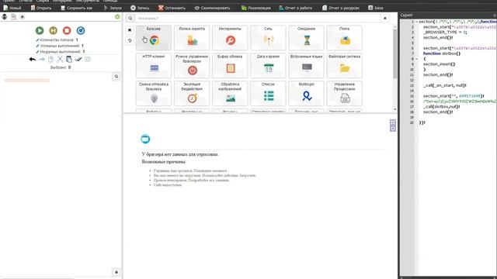This screenshot has width=497, height=279.
Task: Click document icon beside agent icon
Action: (x=13, y=17)
